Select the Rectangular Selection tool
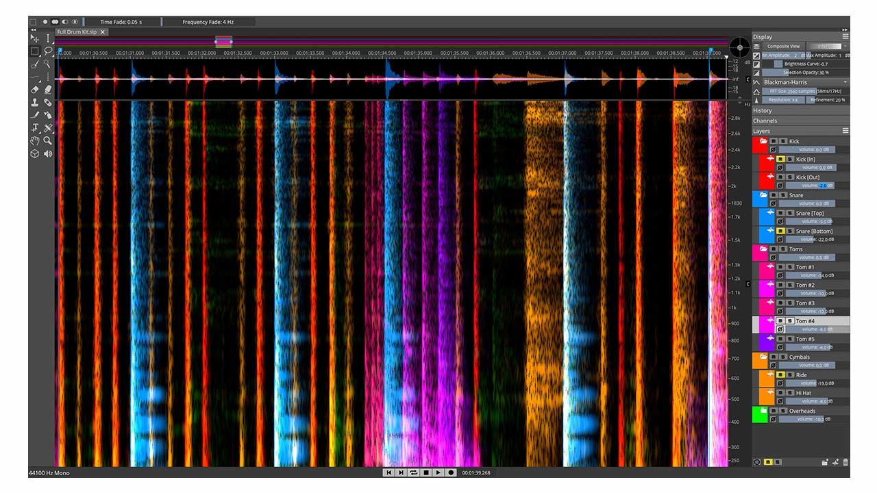 [34, 51]
